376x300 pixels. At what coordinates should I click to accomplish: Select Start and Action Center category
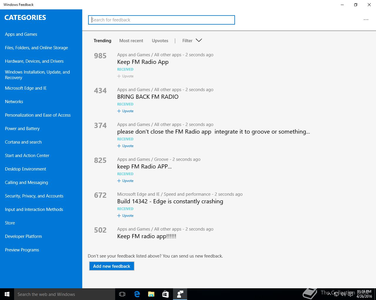[27, 156]
